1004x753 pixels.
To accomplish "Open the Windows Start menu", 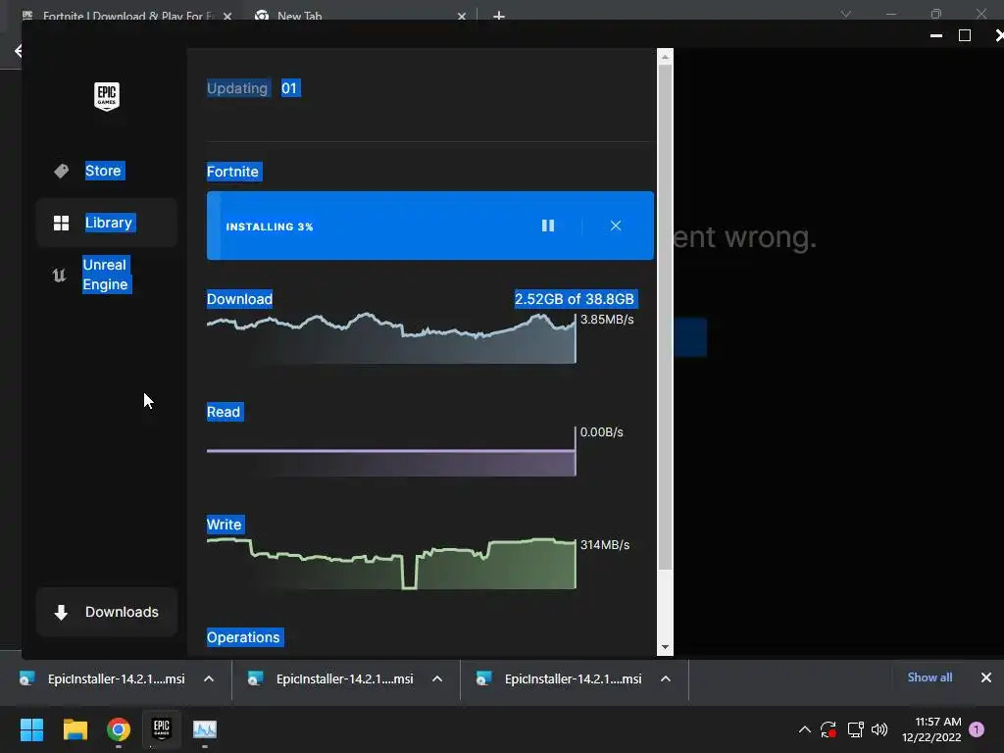I will click(31, 729).
